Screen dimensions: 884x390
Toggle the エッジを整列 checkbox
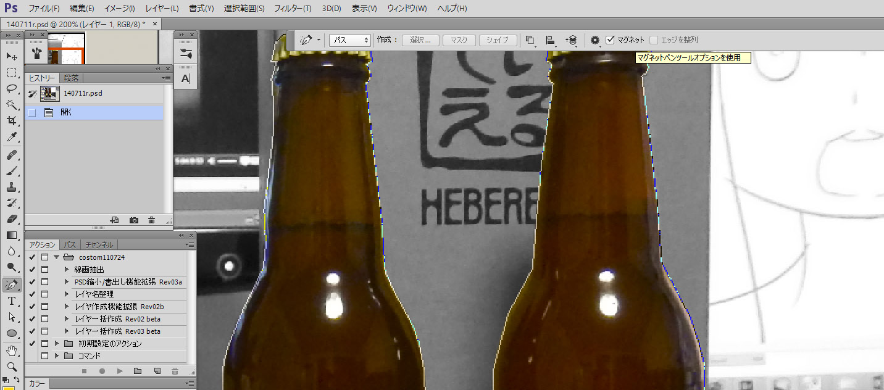click(x=654, y=40)
